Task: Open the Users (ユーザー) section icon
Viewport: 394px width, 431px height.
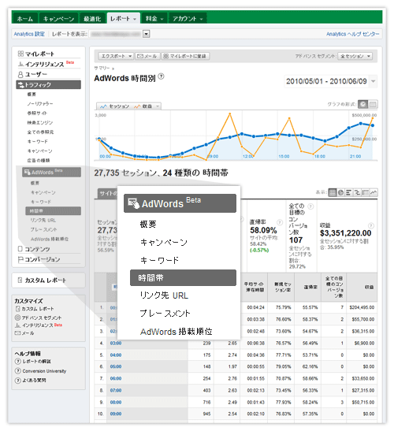Action: tap(20, 75)
